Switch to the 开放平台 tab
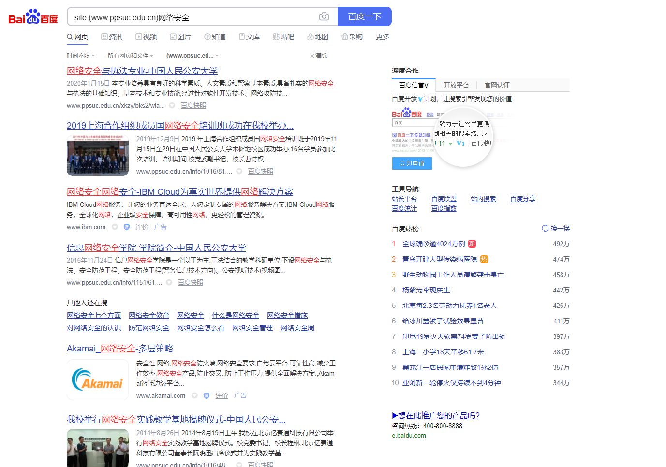 [x=457, y=85]
